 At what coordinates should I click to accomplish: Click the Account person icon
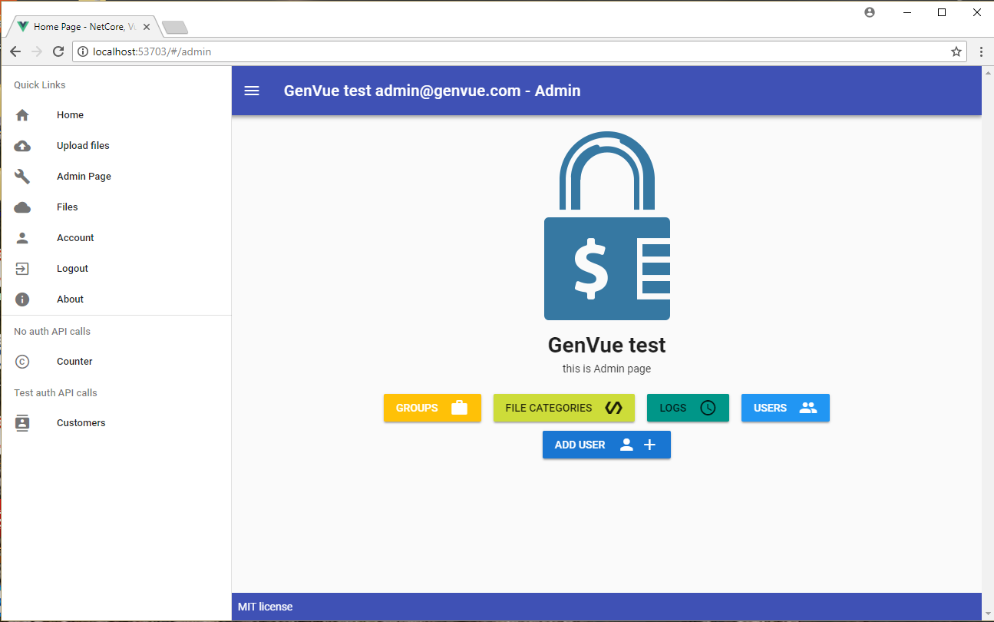click(x=22, y=238)
